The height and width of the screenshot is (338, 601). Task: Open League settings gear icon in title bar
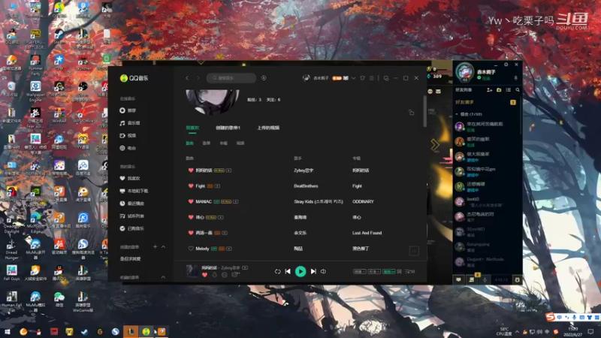(506, 65)
